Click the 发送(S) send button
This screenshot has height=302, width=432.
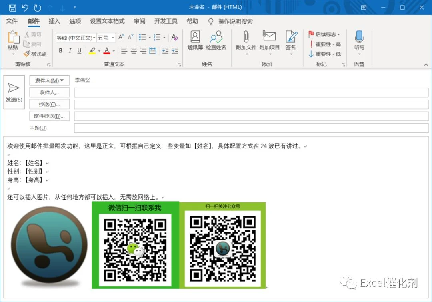(14, 92)
